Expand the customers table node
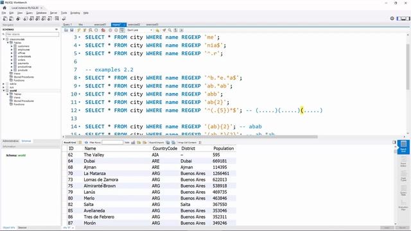This screenshot has width=411, height=231. (12, 46)
